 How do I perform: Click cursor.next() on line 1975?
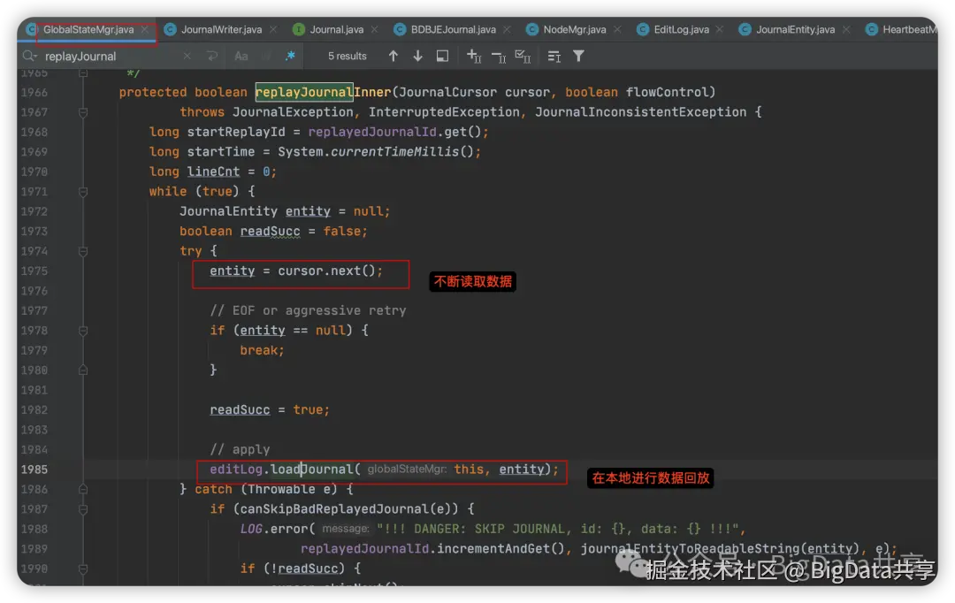326,271
